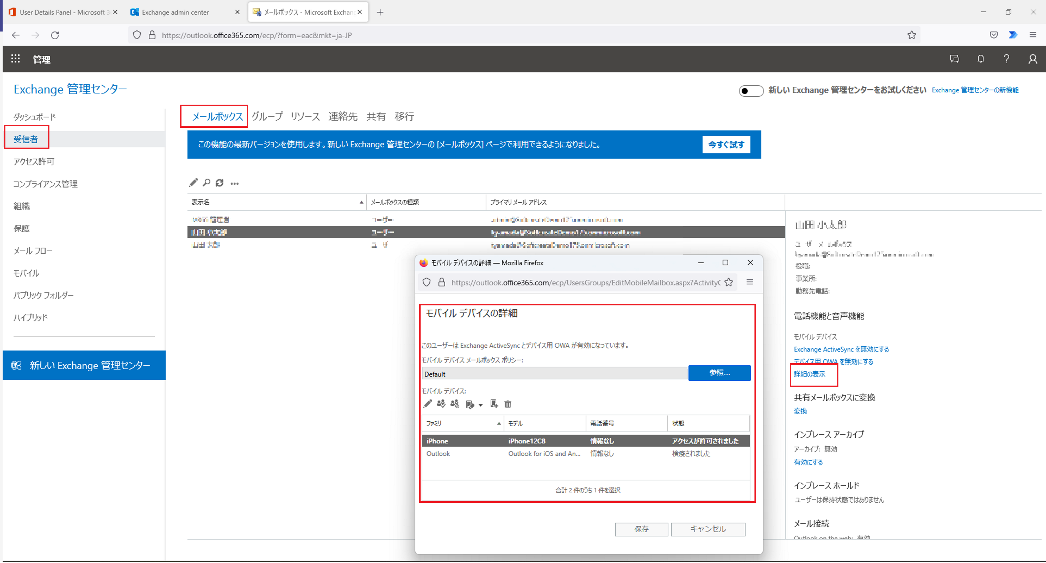Click the 今すぐ試す button in banner
The height and width of the screenshot is (563, 1046).
(x=726, y=145)
